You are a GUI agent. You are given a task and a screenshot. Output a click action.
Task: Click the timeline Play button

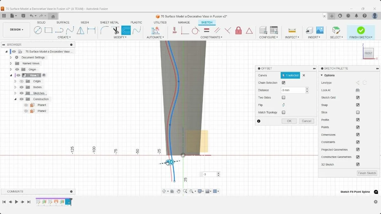pos(17,202)
